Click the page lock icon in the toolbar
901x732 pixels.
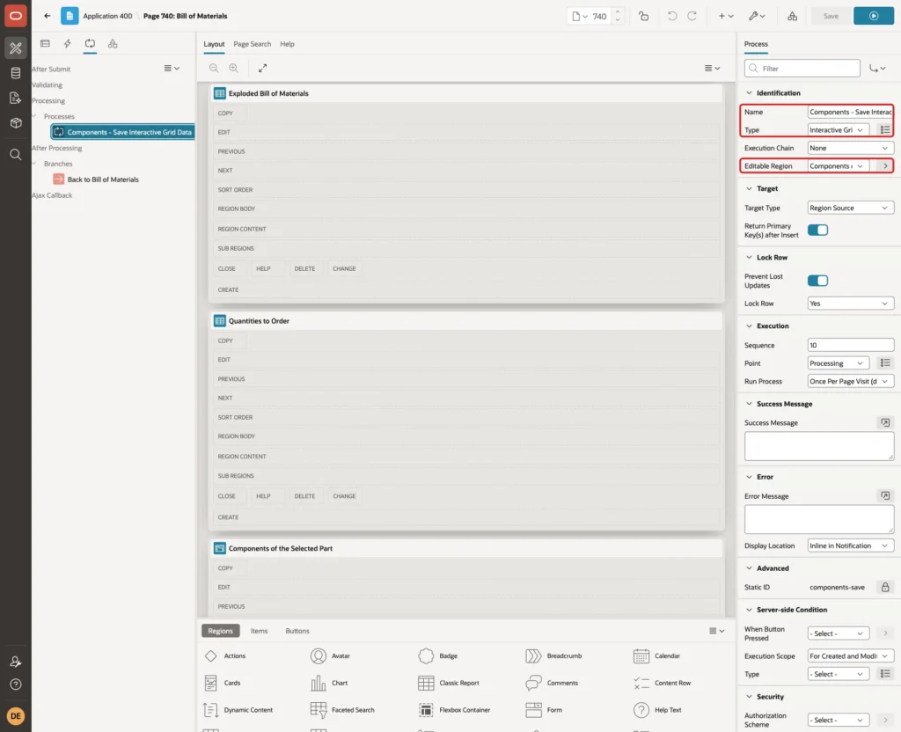click(x=643, y=16)
